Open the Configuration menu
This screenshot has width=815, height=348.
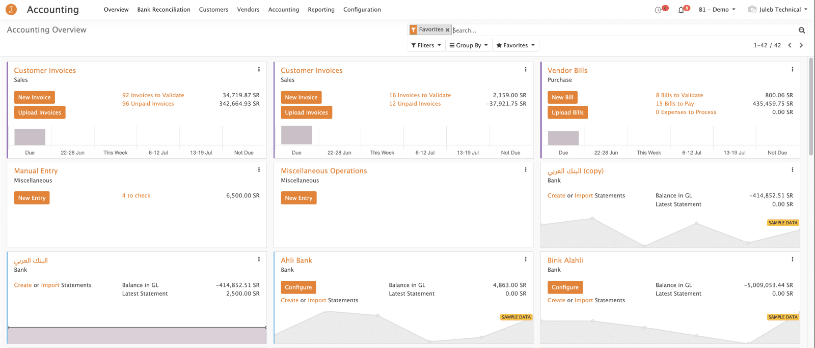pyautogui.click(x=362, y=10)
